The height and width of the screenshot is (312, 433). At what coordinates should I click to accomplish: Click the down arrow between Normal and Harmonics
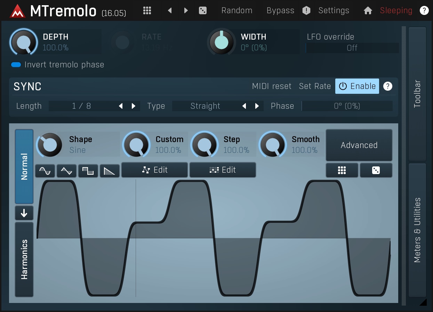tap(24, 213)
